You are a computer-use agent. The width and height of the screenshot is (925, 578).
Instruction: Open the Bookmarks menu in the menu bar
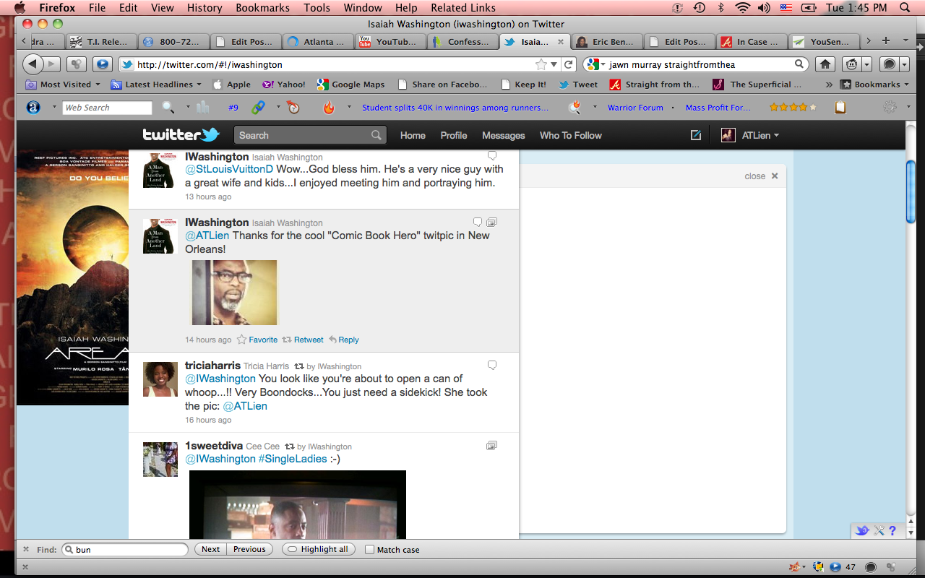[263, 8]
